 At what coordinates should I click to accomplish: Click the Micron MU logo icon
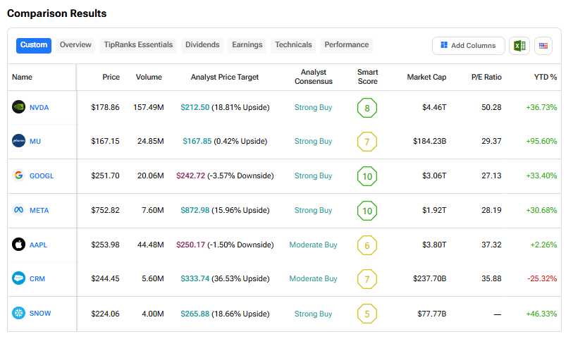coord(18,141)
